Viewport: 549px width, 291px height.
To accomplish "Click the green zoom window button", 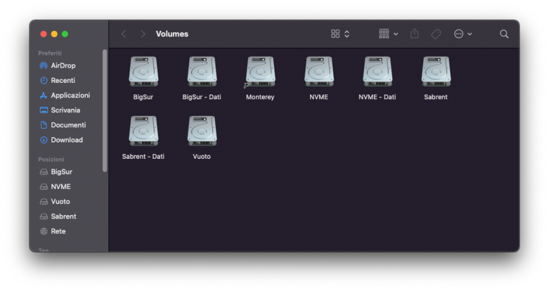I will (65, 34).
